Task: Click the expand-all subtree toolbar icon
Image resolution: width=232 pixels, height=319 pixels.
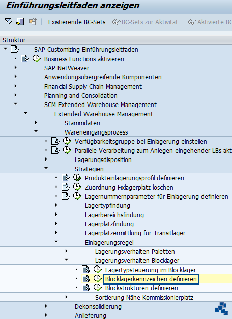Action: (x=8, y=21)
